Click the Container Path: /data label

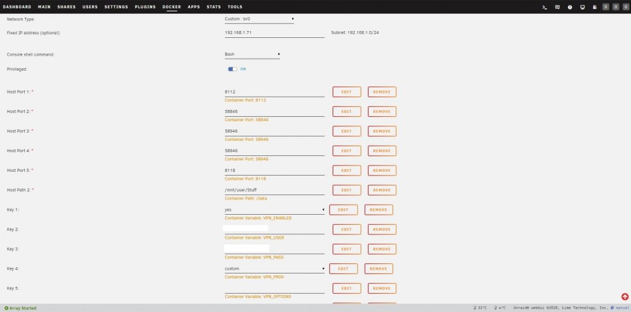[x=246, y=198]
